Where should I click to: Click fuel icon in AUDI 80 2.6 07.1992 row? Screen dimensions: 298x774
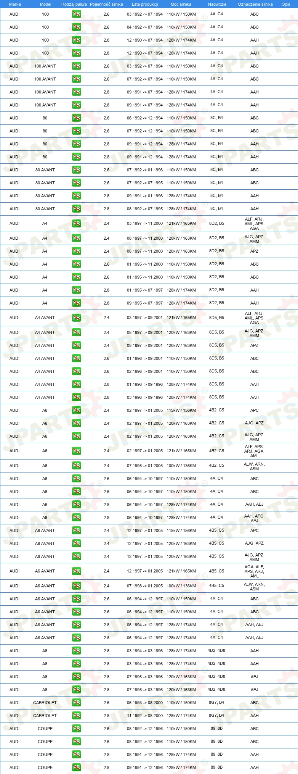pos(76,131)
